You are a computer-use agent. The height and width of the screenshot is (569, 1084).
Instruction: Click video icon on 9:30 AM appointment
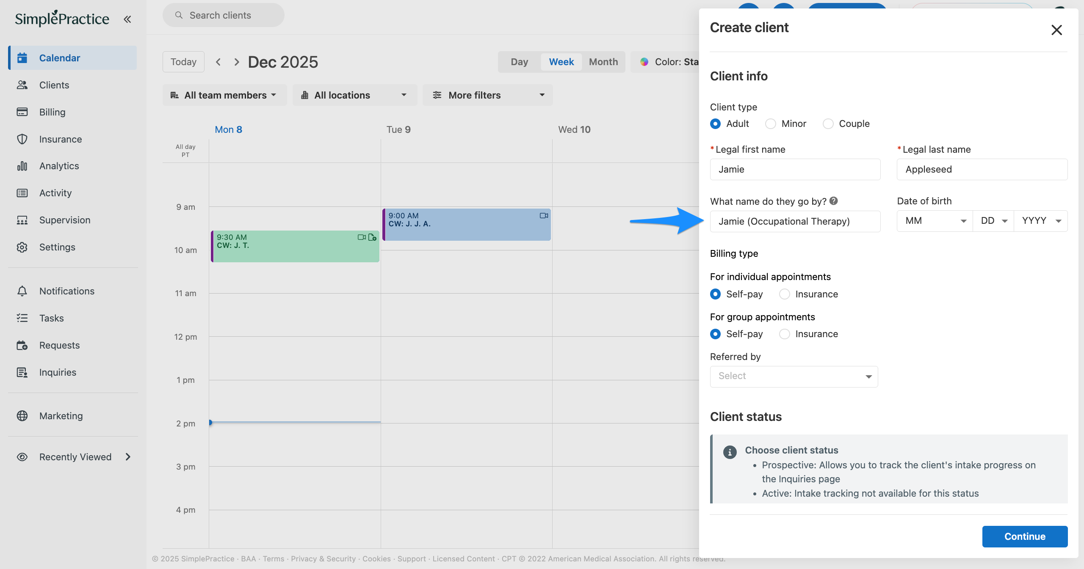click(362, 237)
